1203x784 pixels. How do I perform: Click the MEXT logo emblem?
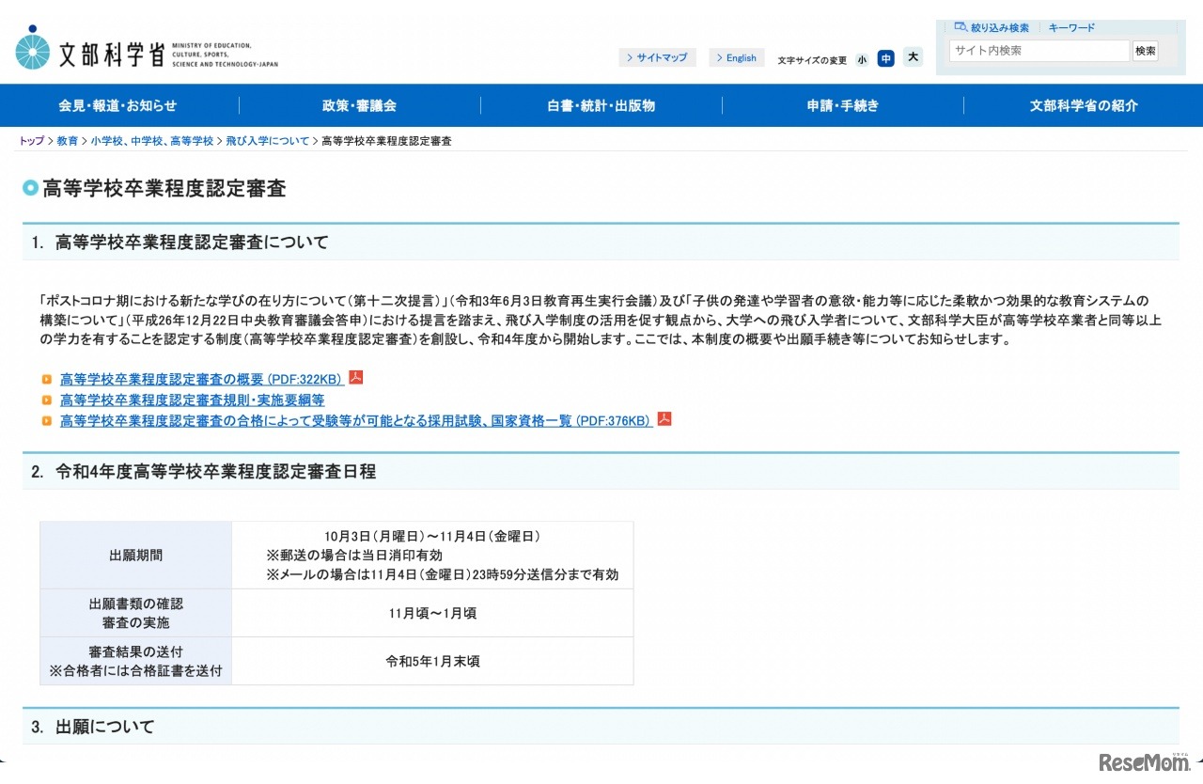(33, 50)
